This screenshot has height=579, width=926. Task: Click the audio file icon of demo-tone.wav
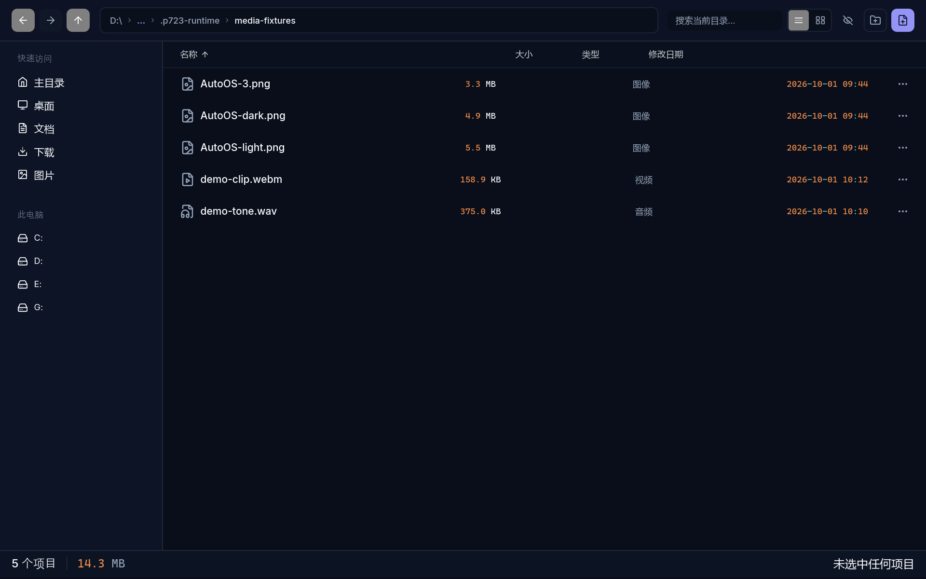pos(187,211)
